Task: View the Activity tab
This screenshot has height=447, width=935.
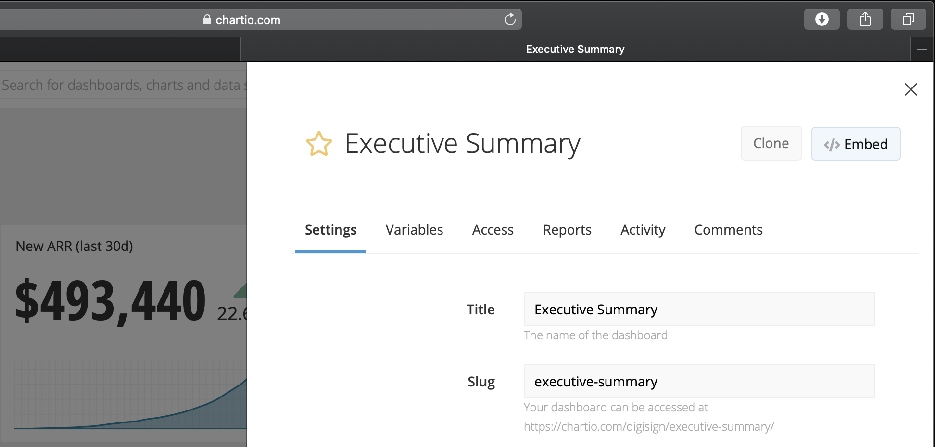Action: [x=643, y=230]
